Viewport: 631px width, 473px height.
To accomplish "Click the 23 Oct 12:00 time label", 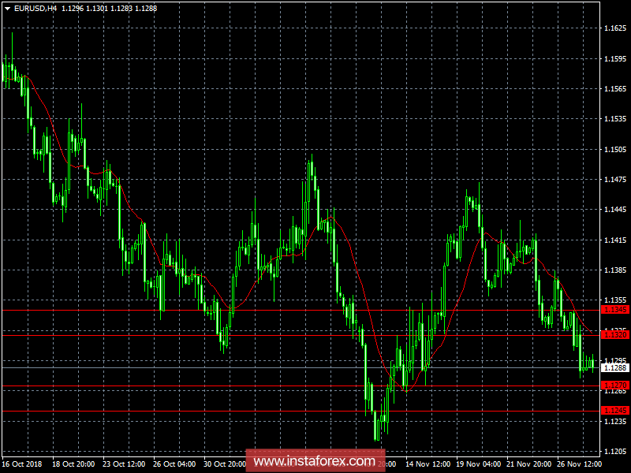I will pos(124,464).
